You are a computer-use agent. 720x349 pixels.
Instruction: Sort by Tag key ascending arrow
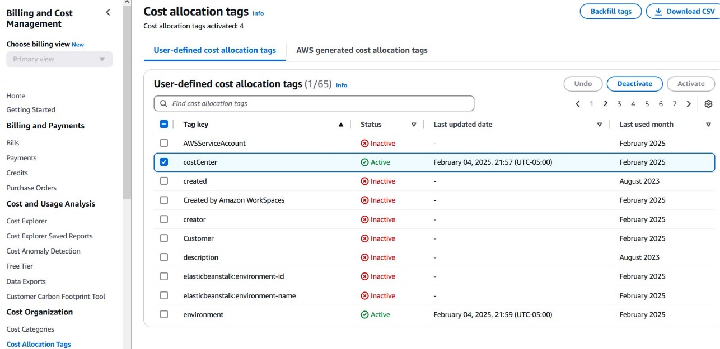coord(341,125)
